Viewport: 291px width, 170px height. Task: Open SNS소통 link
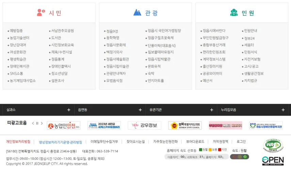(16, 73)
